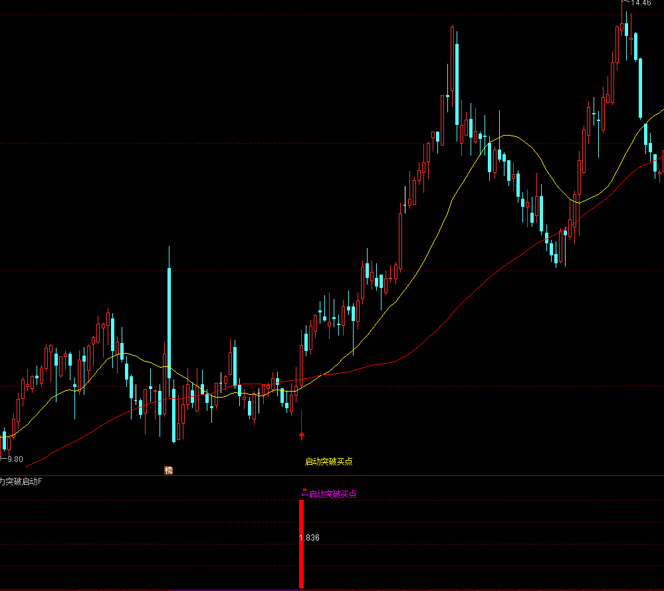Select the lowest cyan candle in the right-side pullback

pos(556,257)
